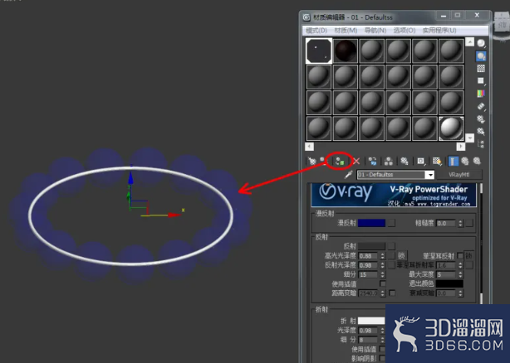Select the dark red sphere sample slot

pos(346,51)
